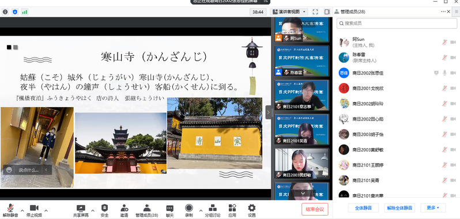Open the Apps (应用) icon
Screen dimensions: 460x219
pos(232,208)
